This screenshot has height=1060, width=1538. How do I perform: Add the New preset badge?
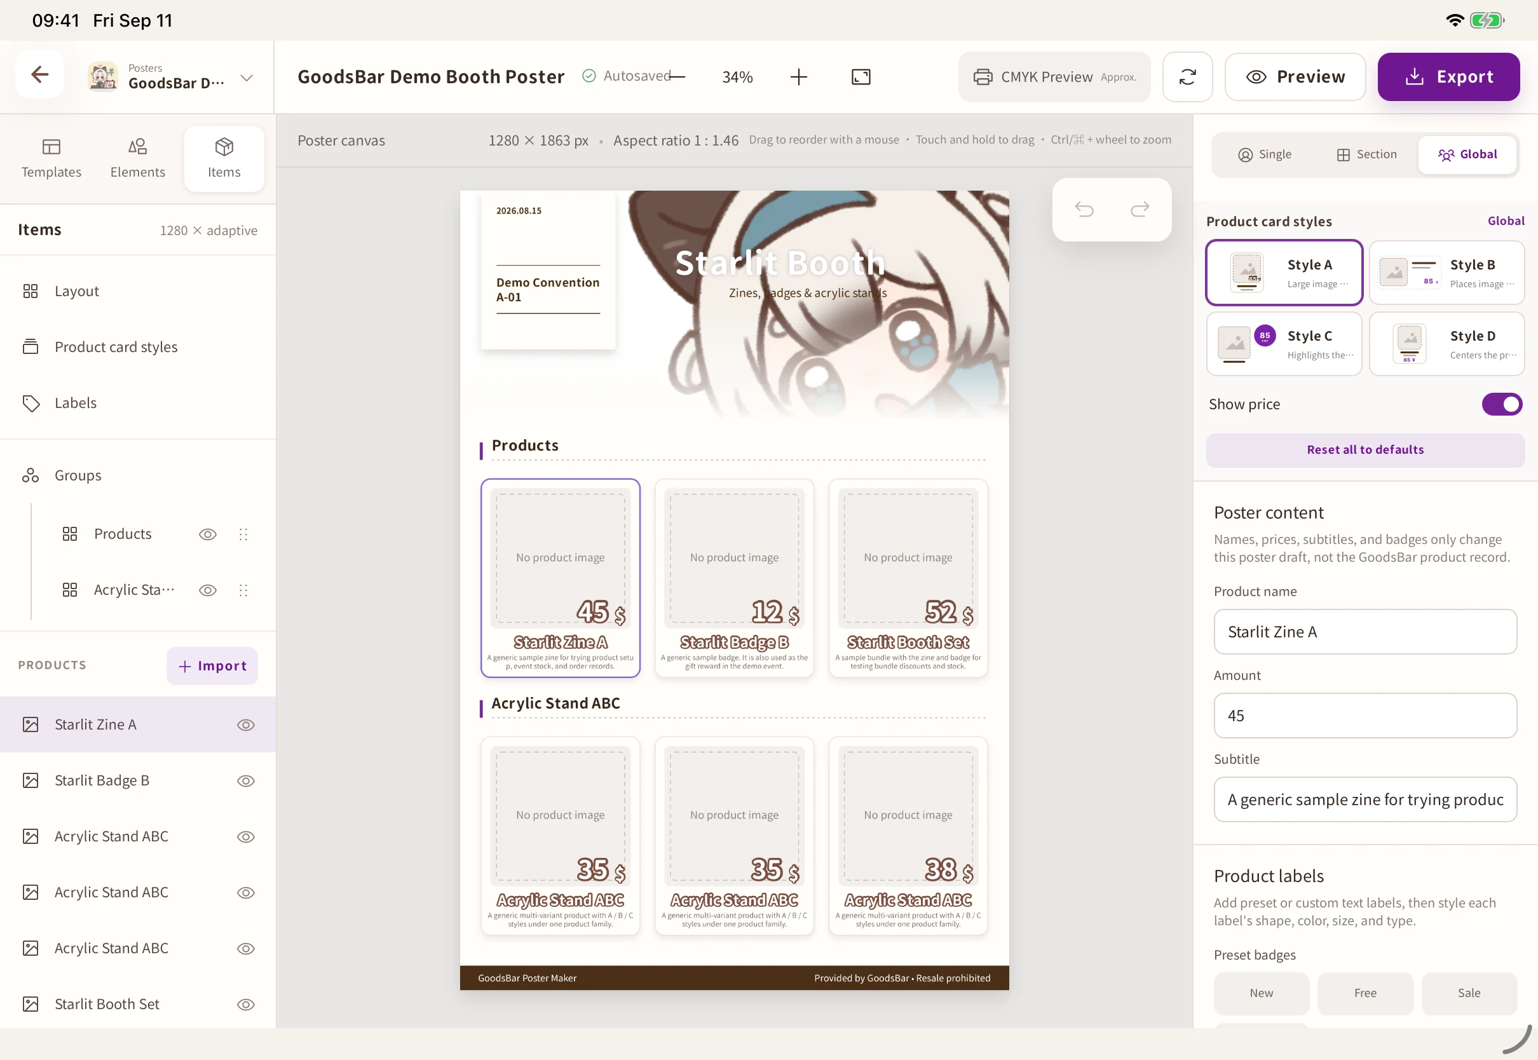click(1261, 993)
